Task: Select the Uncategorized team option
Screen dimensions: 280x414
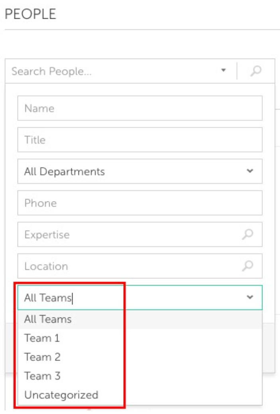Action: coord(140,395)
